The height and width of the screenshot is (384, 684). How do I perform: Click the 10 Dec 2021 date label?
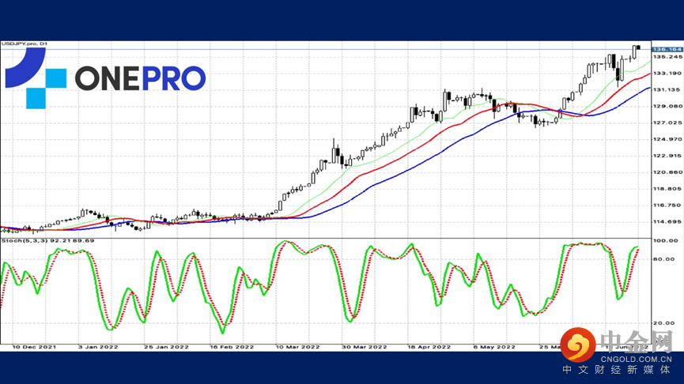pyautogui.click(x=34, y=347)
